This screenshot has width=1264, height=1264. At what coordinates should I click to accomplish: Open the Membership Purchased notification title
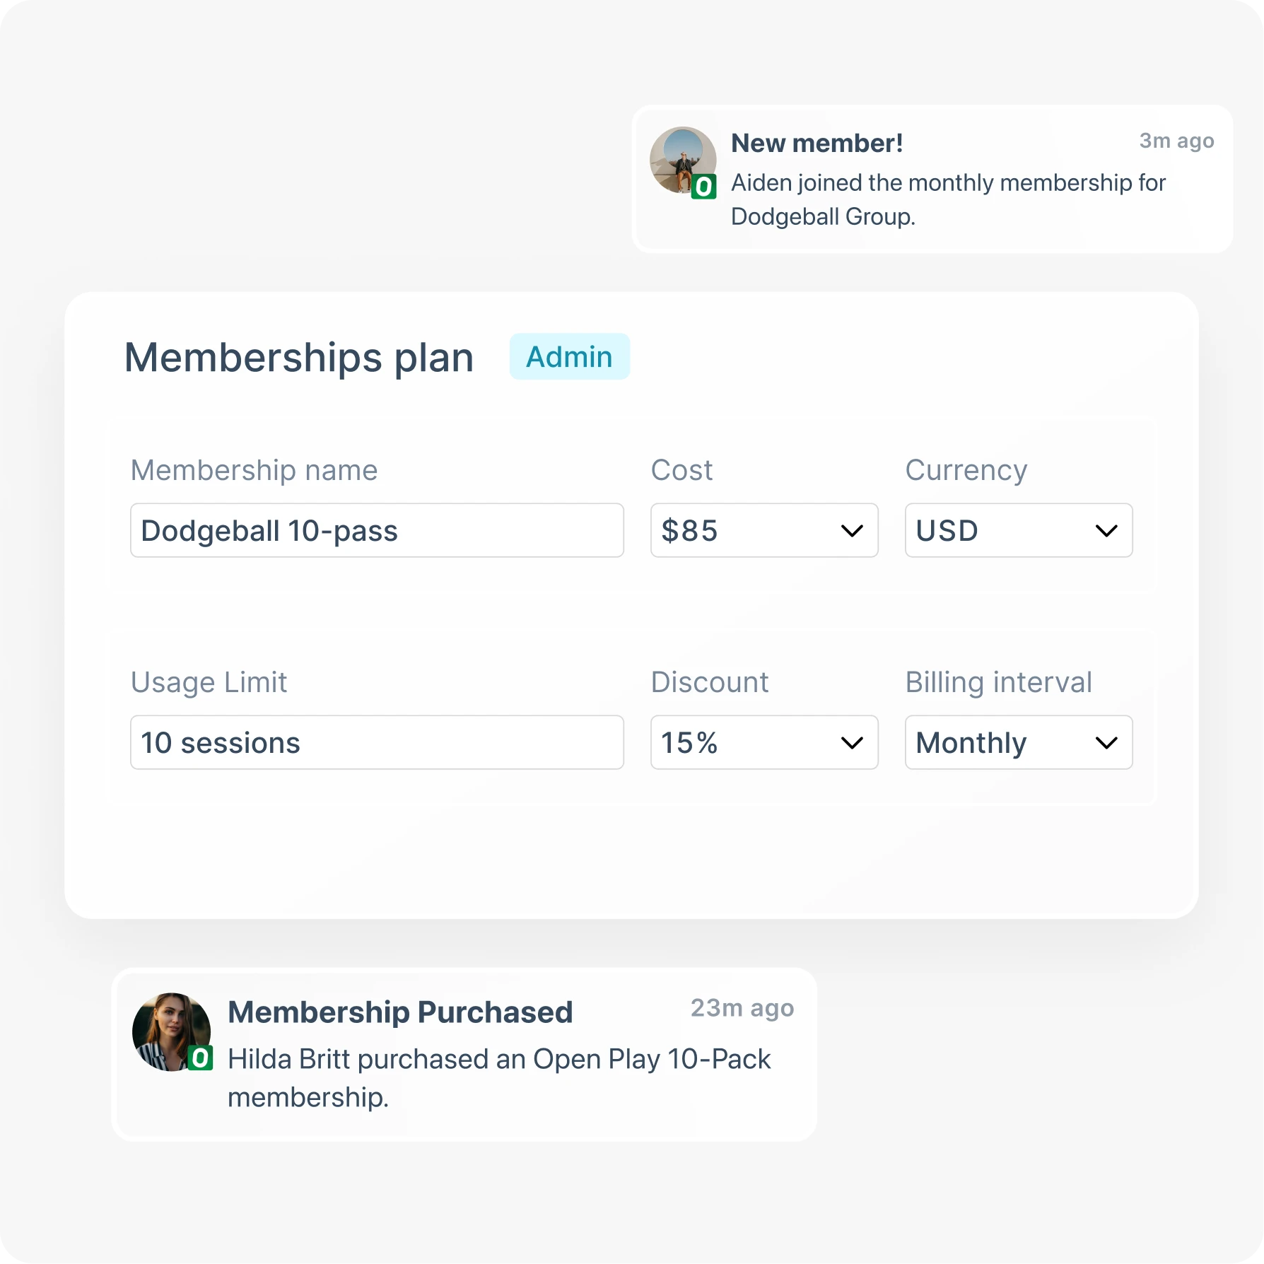tap(400, 1012)
